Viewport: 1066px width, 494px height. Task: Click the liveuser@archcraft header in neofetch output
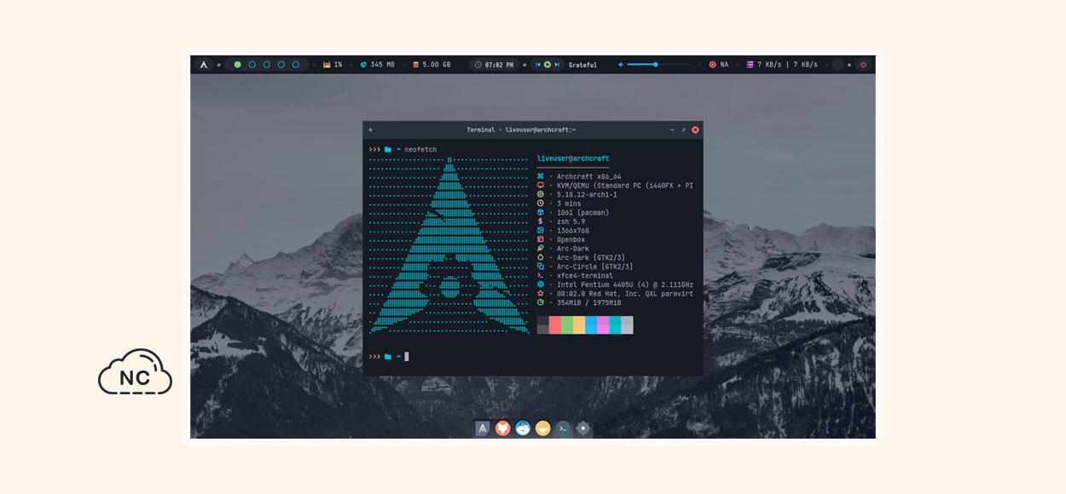coord(573,158)
